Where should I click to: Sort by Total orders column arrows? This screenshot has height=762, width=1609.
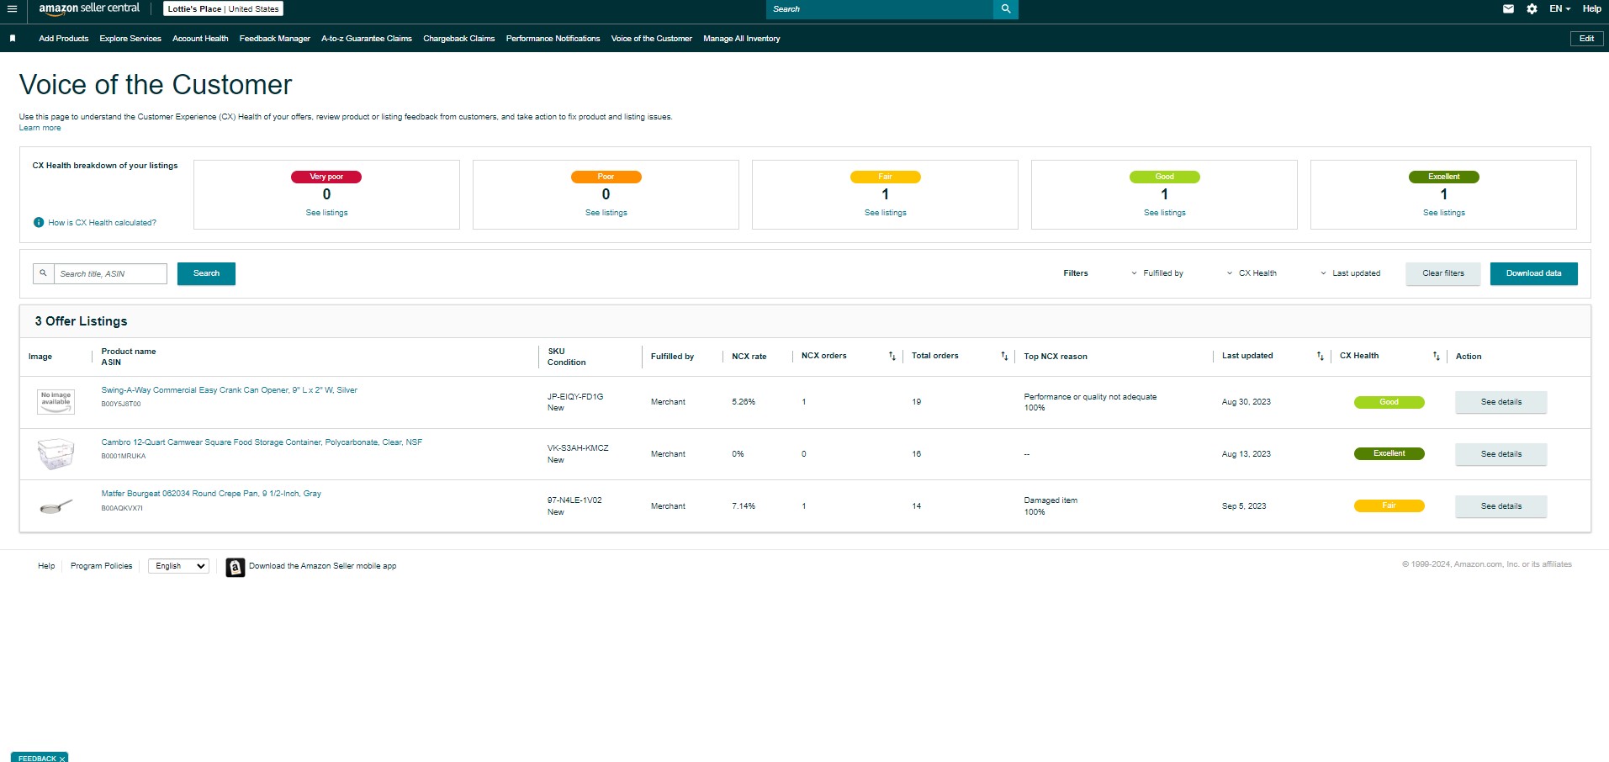pos(1004,356)
